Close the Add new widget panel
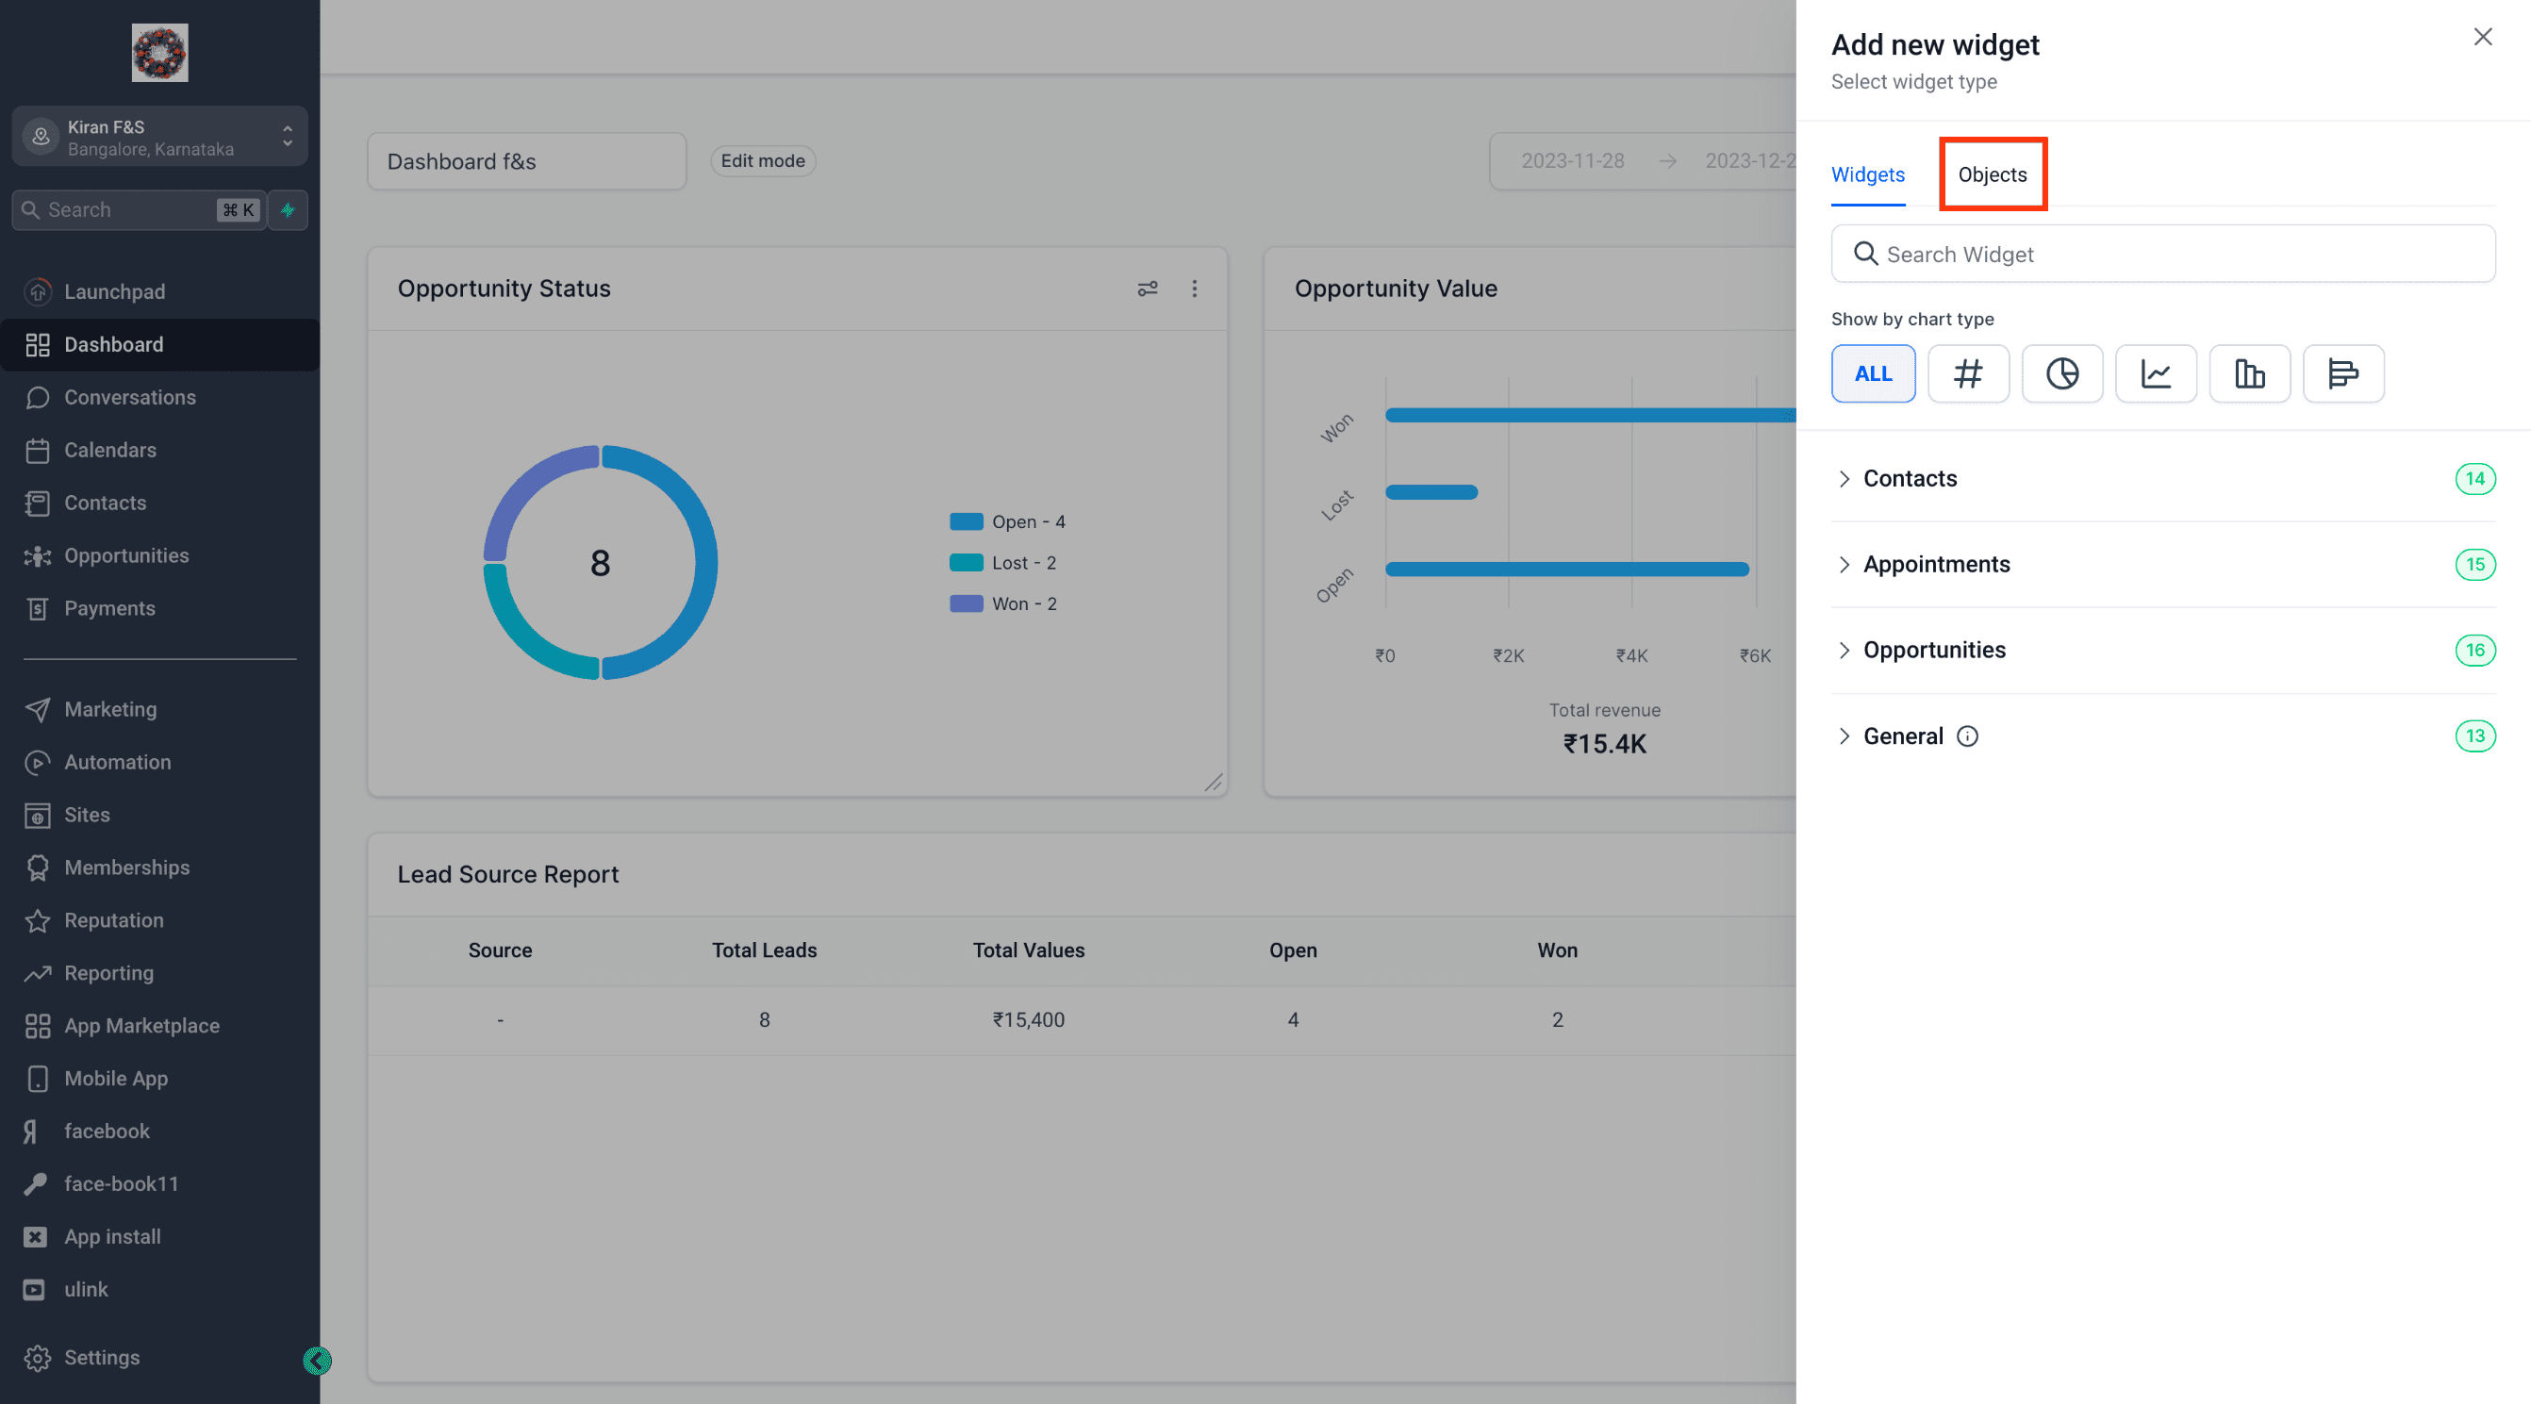2531x1404 pixels. coord(2483,38)
